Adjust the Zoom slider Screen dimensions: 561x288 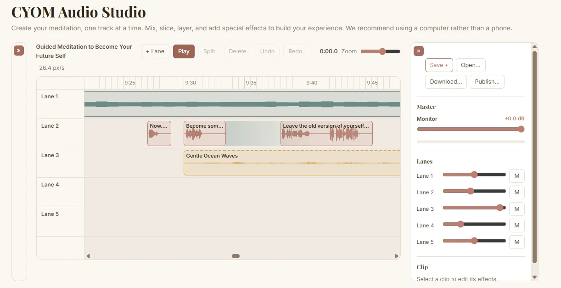coord(381,51)
